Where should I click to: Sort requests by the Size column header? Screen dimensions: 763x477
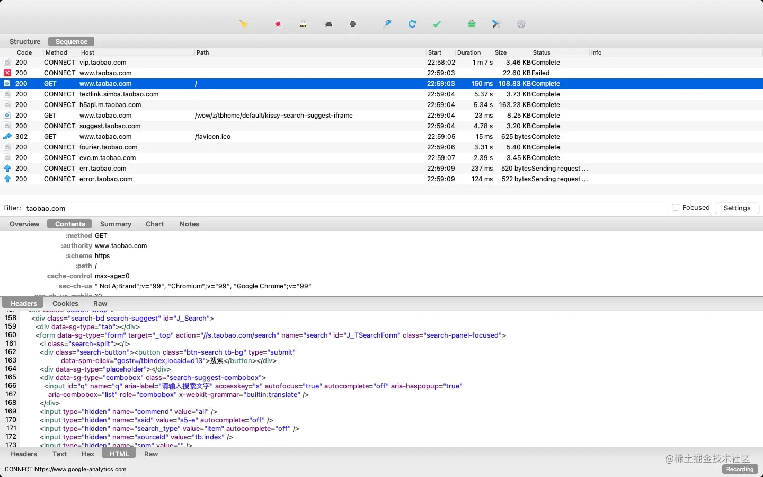[x=501, y=52]
